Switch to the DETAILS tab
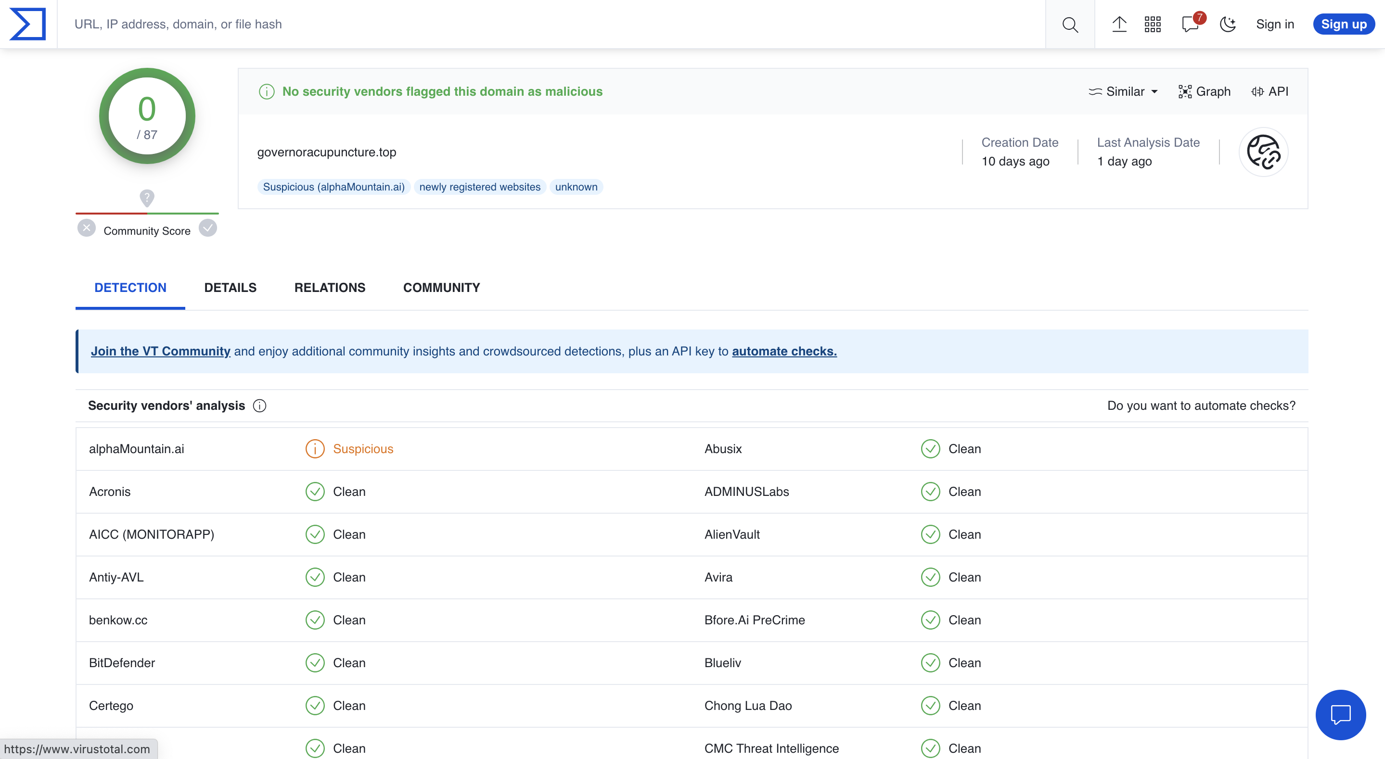Screen dimensions: 1385x759 point(230,288)
